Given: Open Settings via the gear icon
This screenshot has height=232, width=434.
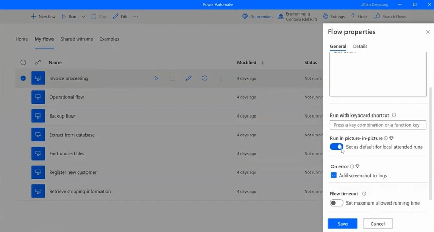Looking at the screenshot, I should 325,17.
